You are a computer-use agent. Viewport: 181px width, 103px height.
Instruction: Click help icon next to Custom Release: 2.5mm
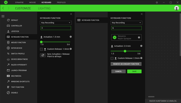point(141,58)
